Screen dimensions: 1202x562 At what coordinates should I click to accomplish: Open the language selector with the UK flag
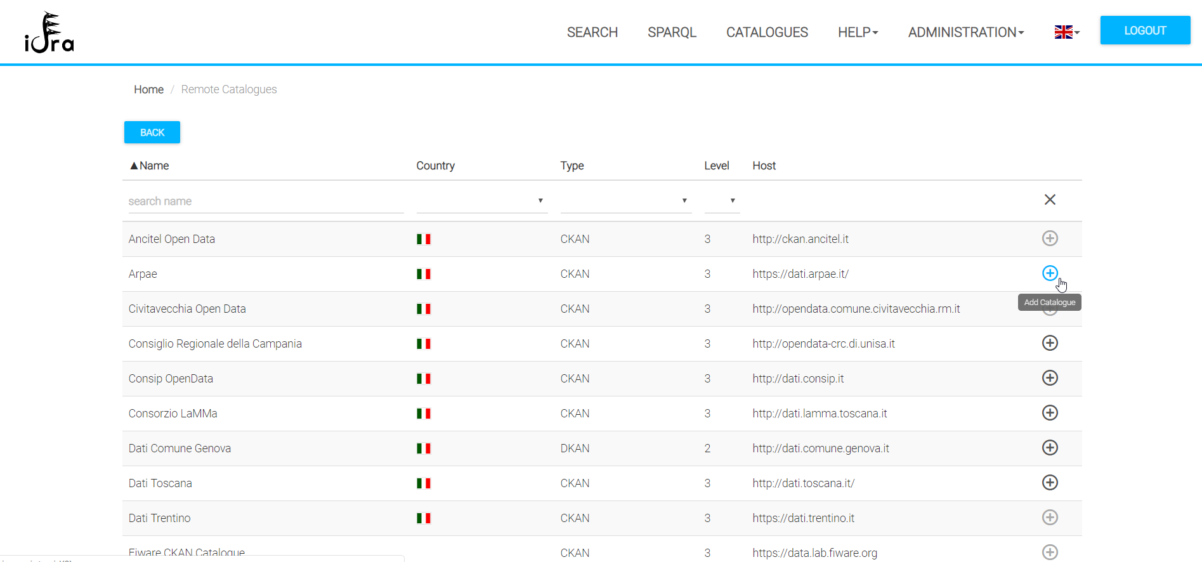(x=1067, y=32)
